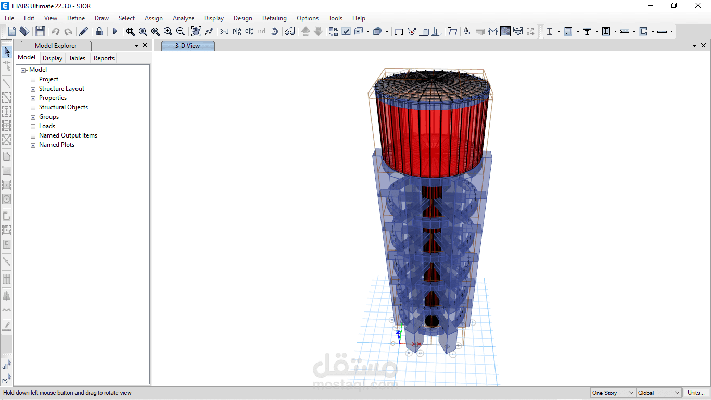Open the Assign menu

(154, 18)
